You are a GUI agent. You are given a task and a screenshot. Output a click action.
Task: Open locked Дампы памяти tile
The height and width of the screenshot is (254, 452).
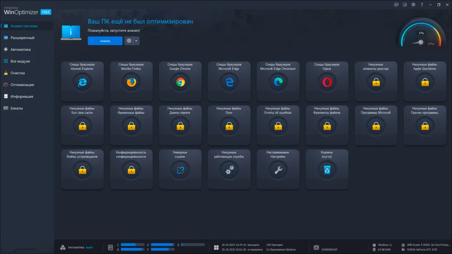180,125
